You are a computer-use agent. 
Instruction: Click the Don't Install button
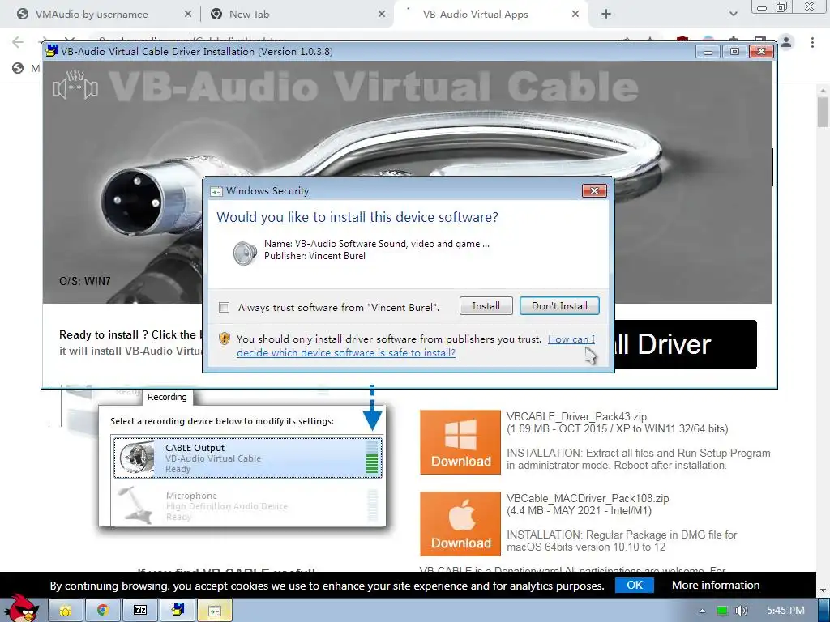point(559,305)
